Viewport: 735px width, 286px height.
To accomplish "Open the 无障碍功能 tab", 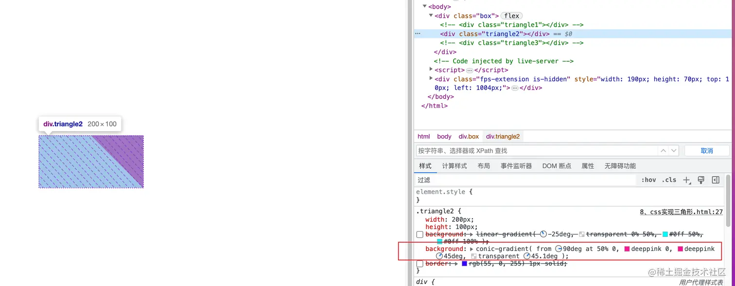I will [620, 166].
